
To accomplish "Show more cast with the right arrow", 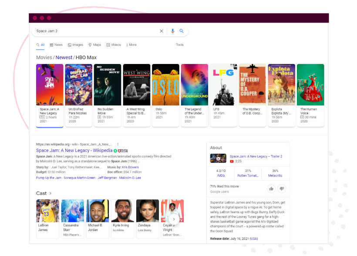I will point(174,219).
